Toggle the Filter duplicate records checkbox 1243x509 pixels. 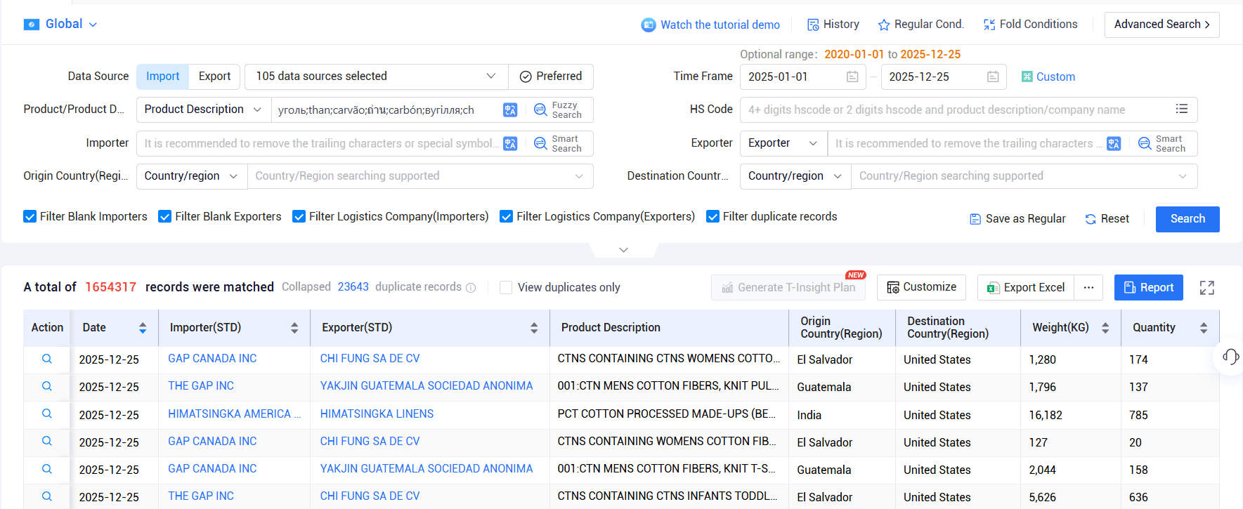(712, 216)
